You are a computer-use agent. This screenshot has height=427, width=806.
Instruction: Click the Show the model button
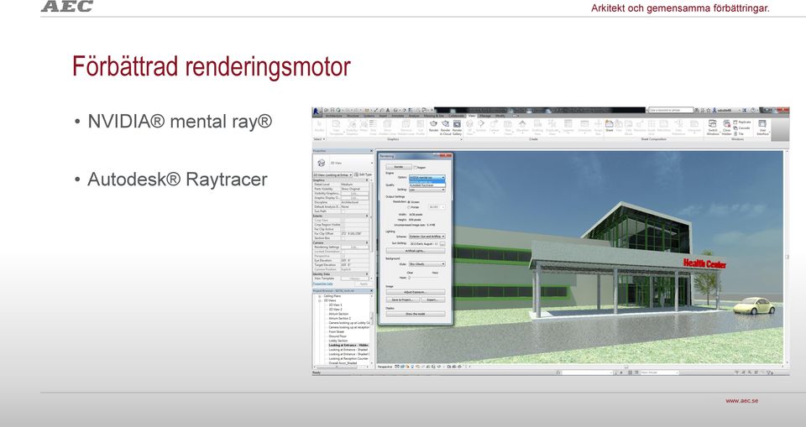click(416, 314)
